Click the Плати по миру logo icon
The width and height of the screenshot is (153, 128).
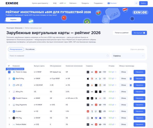pos(14,72)
